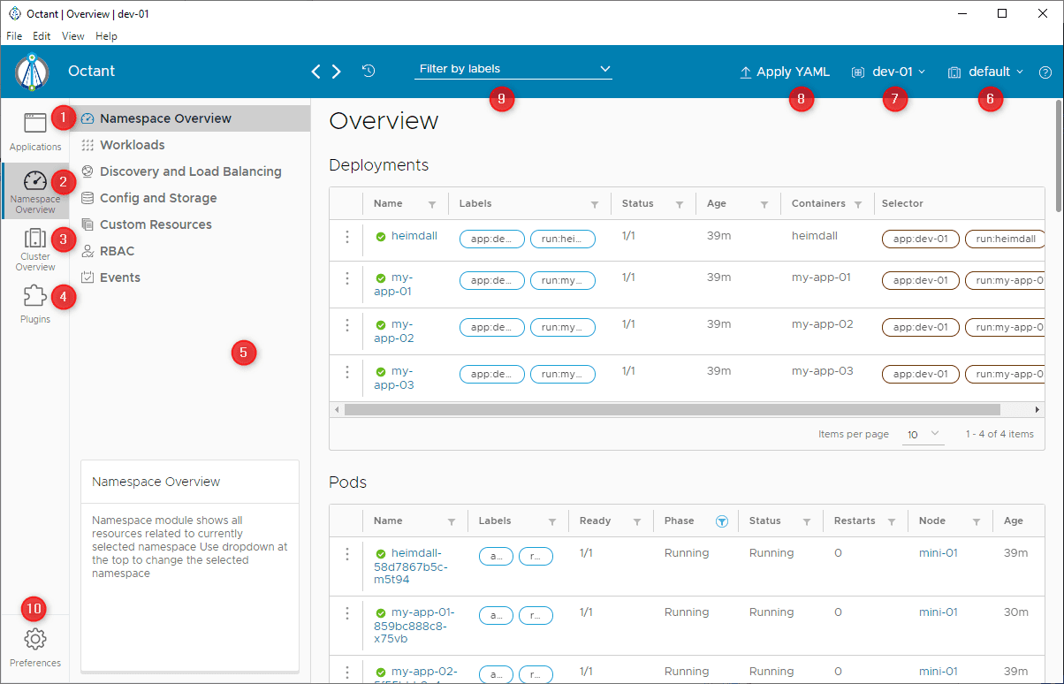Open actions menu for heimdall-58d7867b5c pod

click(x=347, y=554)
